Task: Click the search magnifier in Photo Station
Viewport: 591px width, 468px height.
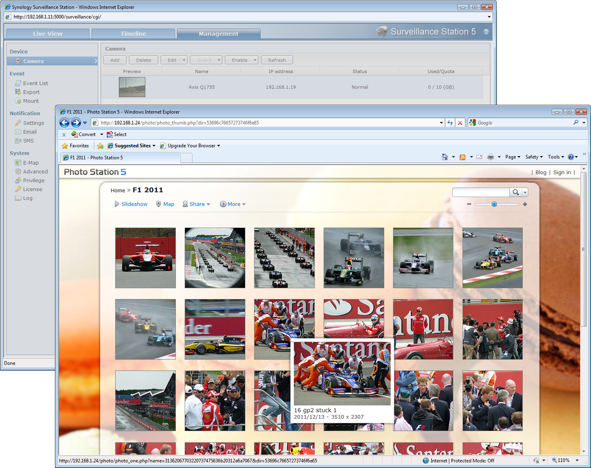Action: [516, 192]
